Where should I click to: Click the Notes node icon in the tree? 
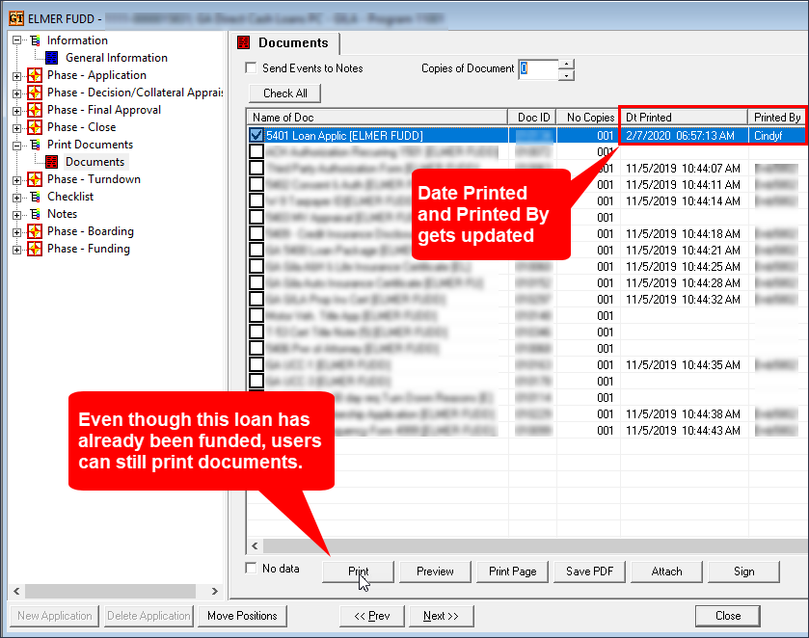tap(37, 214)
